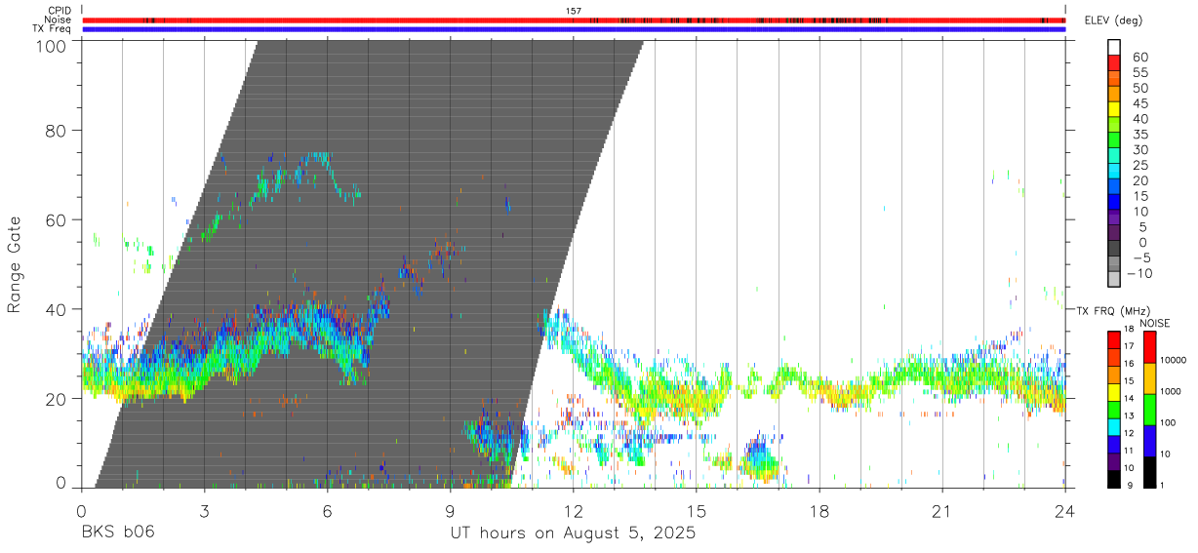Click the blue TX Freq indicator bar

pyautogui.click(x=574, y=28)
